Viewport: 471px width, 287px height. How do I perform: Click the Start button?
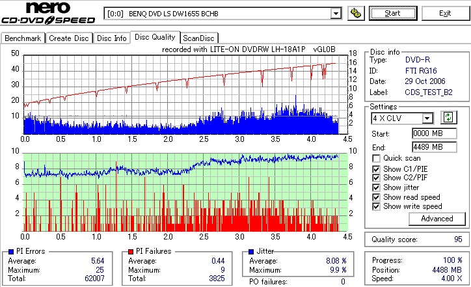(393, 14)
